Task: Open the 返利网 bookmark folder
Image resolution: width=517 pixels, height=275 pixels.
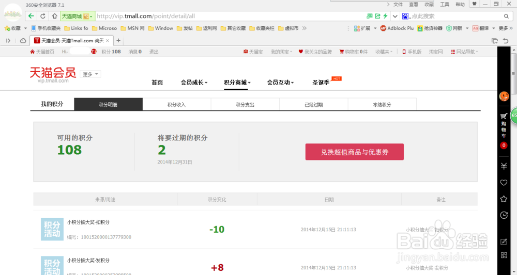Action: [x=207, y=28]
